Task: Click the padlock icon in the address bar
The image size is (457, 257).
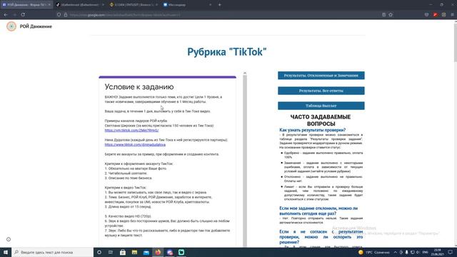Action: pos(66,14)
